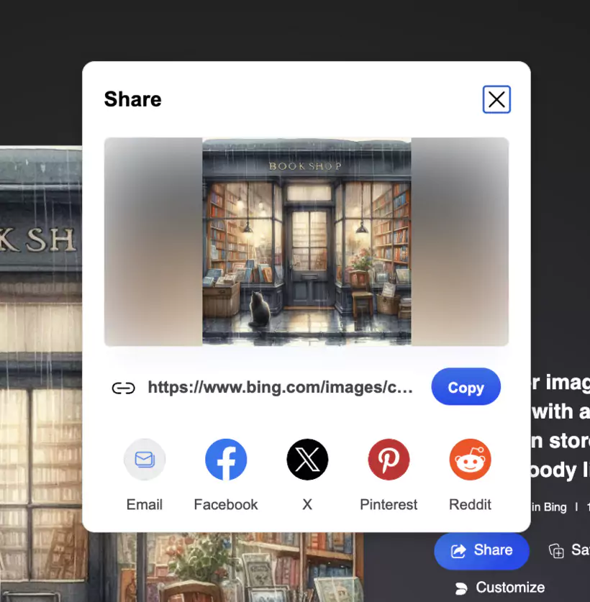Copy the image link with Copy button
The height and width of the screenshot is (602, 590).
click(x=466, y=387)
